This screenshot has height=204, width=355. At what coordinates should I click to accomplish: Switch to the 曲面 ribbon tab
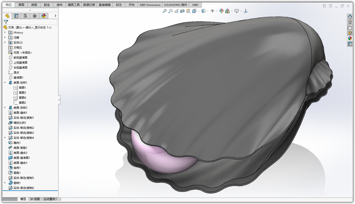pyautogui.click(x=34, y=5)
